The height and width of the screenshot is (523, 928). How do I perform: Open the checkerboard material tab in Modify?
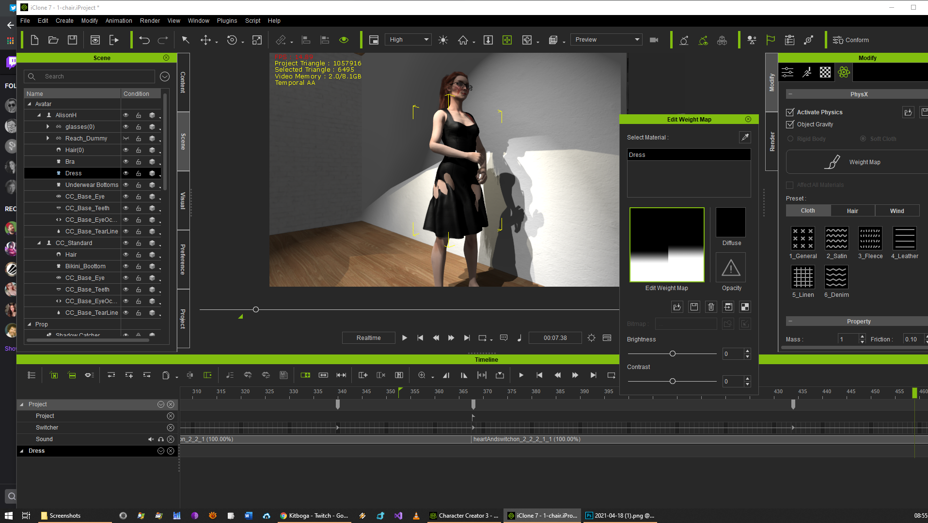[x=825, y=72]
